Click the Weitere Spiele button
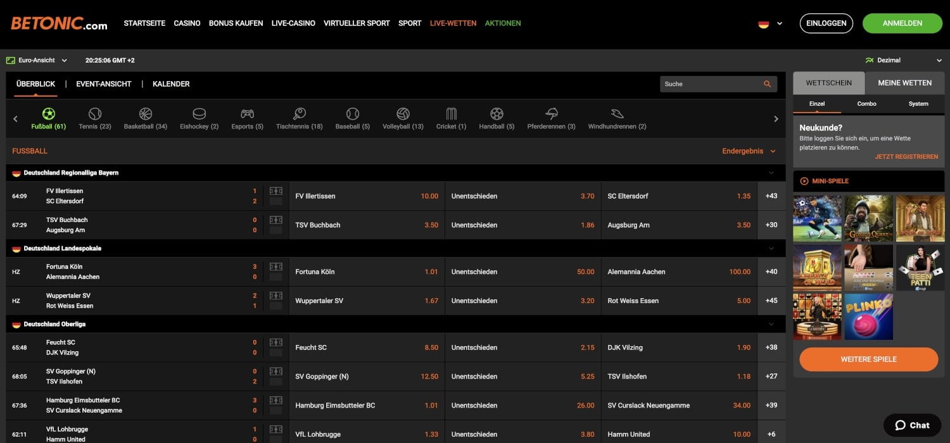 coord(868,359)
